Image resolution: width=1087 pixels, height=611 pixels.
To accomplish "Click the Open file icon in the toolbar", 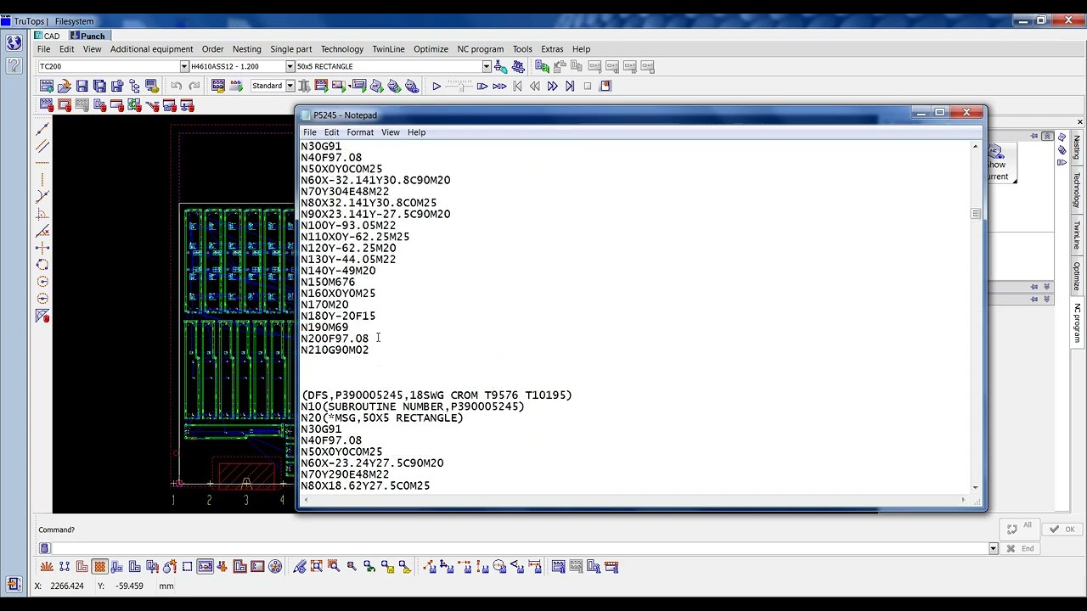I will coord(64,86).
